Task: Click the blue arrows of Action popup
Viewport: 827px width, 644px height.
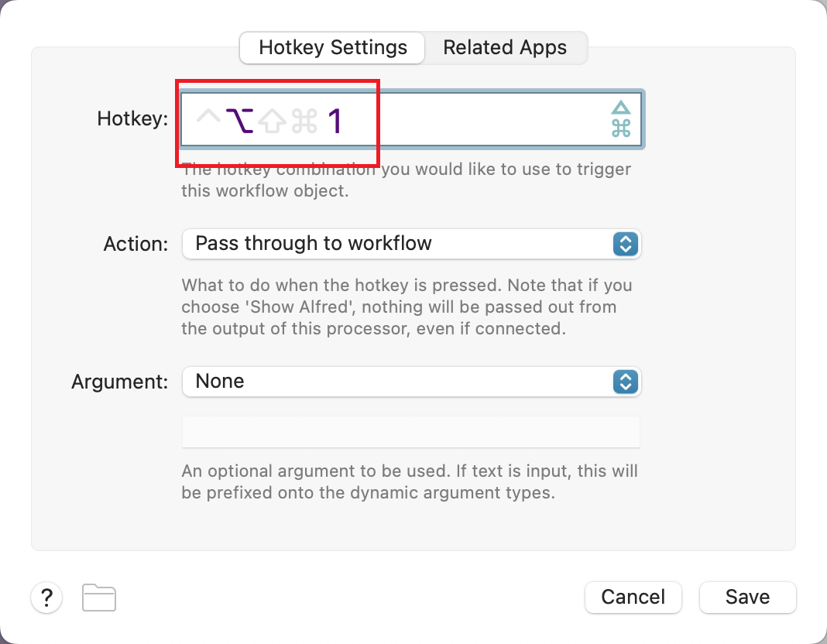Action: click(x=626, y=244)
